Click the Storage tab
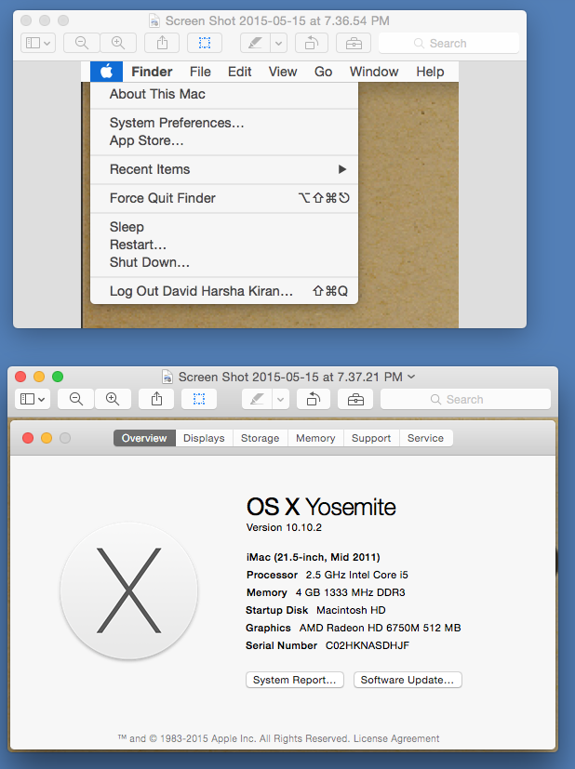This screenshot has height=769, width=575. 260,438
